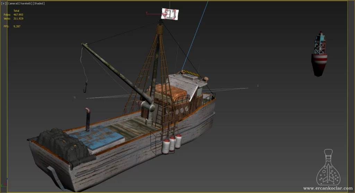Screen dimensions: 355x193
Task: Open the Shaded shading mode menu
Action: (39, 3)
